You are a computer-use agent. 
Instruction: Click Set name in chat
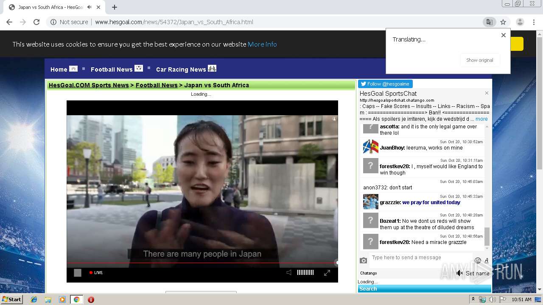click(x=477, y=273)
